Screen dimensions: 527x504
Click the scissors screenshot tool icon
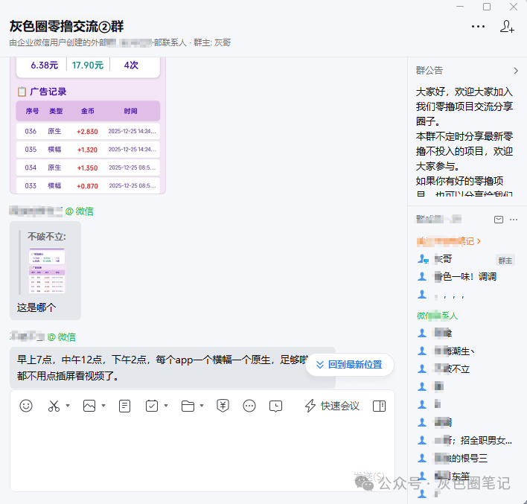tap(54, 406)
